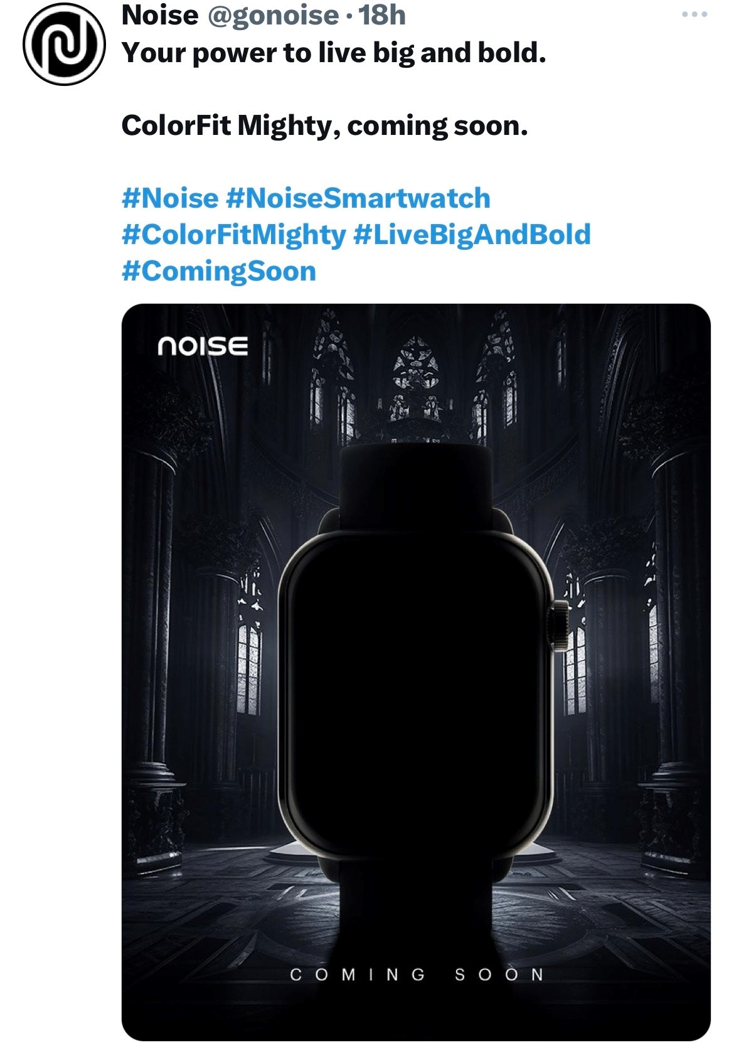Image resolution: width=734 pixels, height=1043 pixels.
Task: Click the 18h timestamp
Action: [383, 15]
